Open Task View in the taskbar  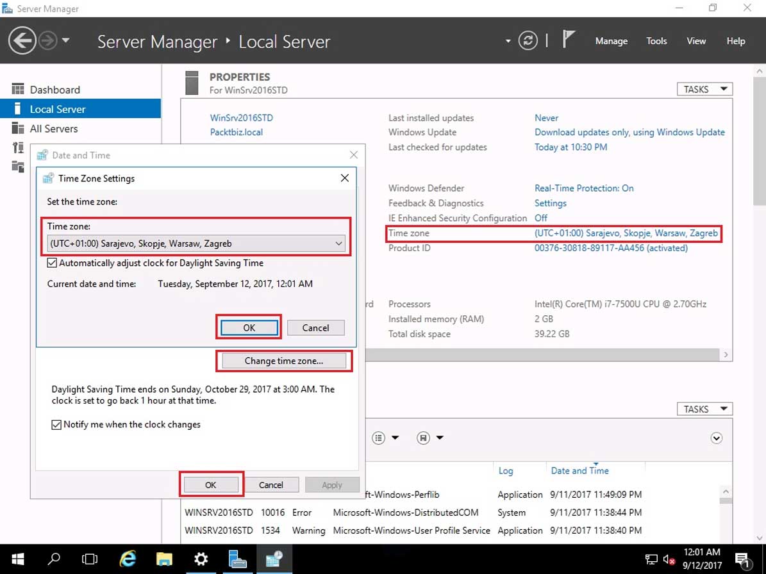click(90, 559)
